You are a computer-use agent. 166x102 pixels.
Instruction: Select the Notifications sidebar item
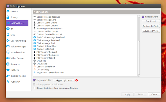click(17, 23)
